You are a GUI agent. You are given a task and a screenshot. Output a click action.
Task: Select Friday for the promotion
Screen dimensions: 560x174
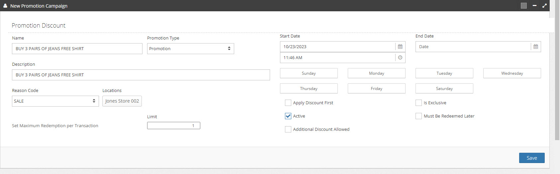click(x=376, y=89)
